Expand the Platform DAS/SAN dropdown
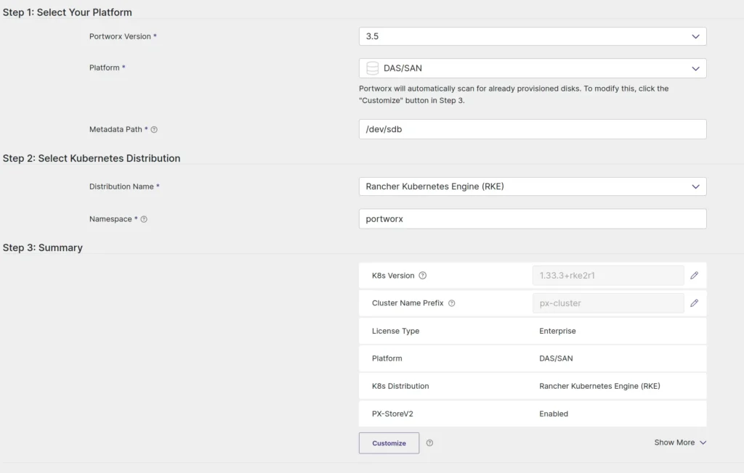This screenshot has height=473, width=744. [532, 68]
